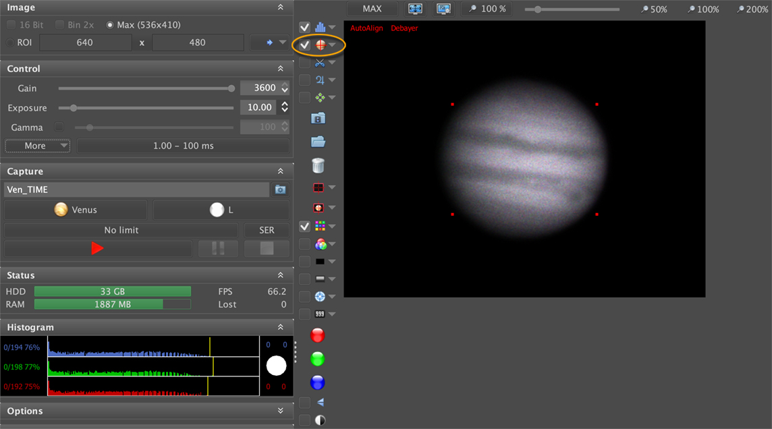Viewport: 772px width, 429px height.
Task: Set zoom to 50% preset
Action: coord(654,9)
